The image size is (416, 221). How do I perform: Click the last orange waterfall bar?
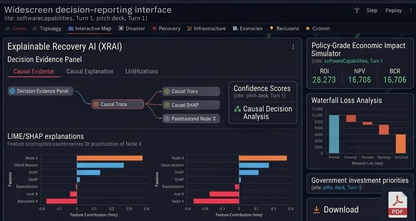pyautogui.click(x=400, y=144)
